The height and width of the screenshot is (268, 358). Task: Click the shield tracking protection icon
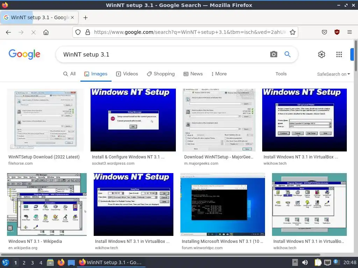coord(78,32)
